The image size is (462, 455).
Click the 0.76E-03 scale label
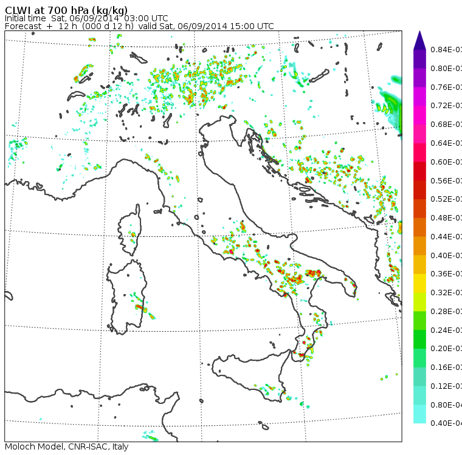[446, 87]
